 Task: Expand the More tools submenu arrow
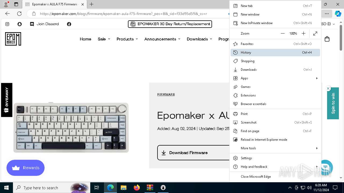317,148
